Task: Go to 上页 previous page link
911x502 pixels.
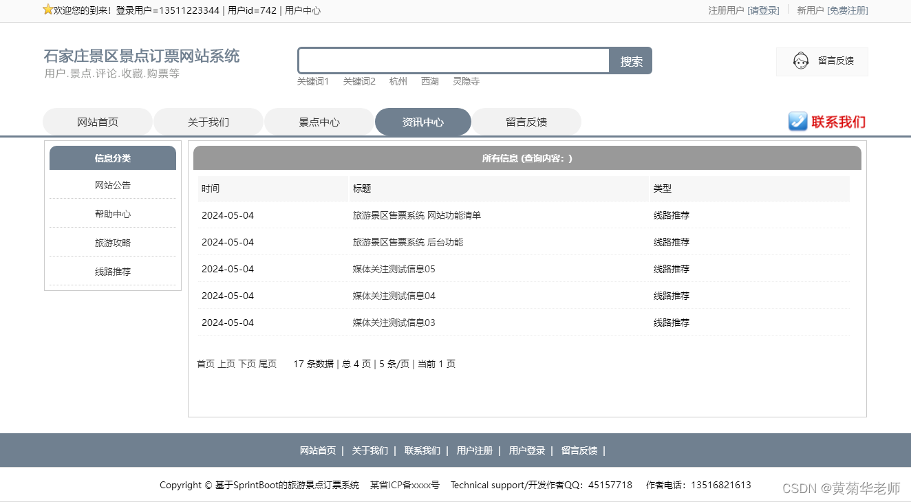Action: point(226,364)
